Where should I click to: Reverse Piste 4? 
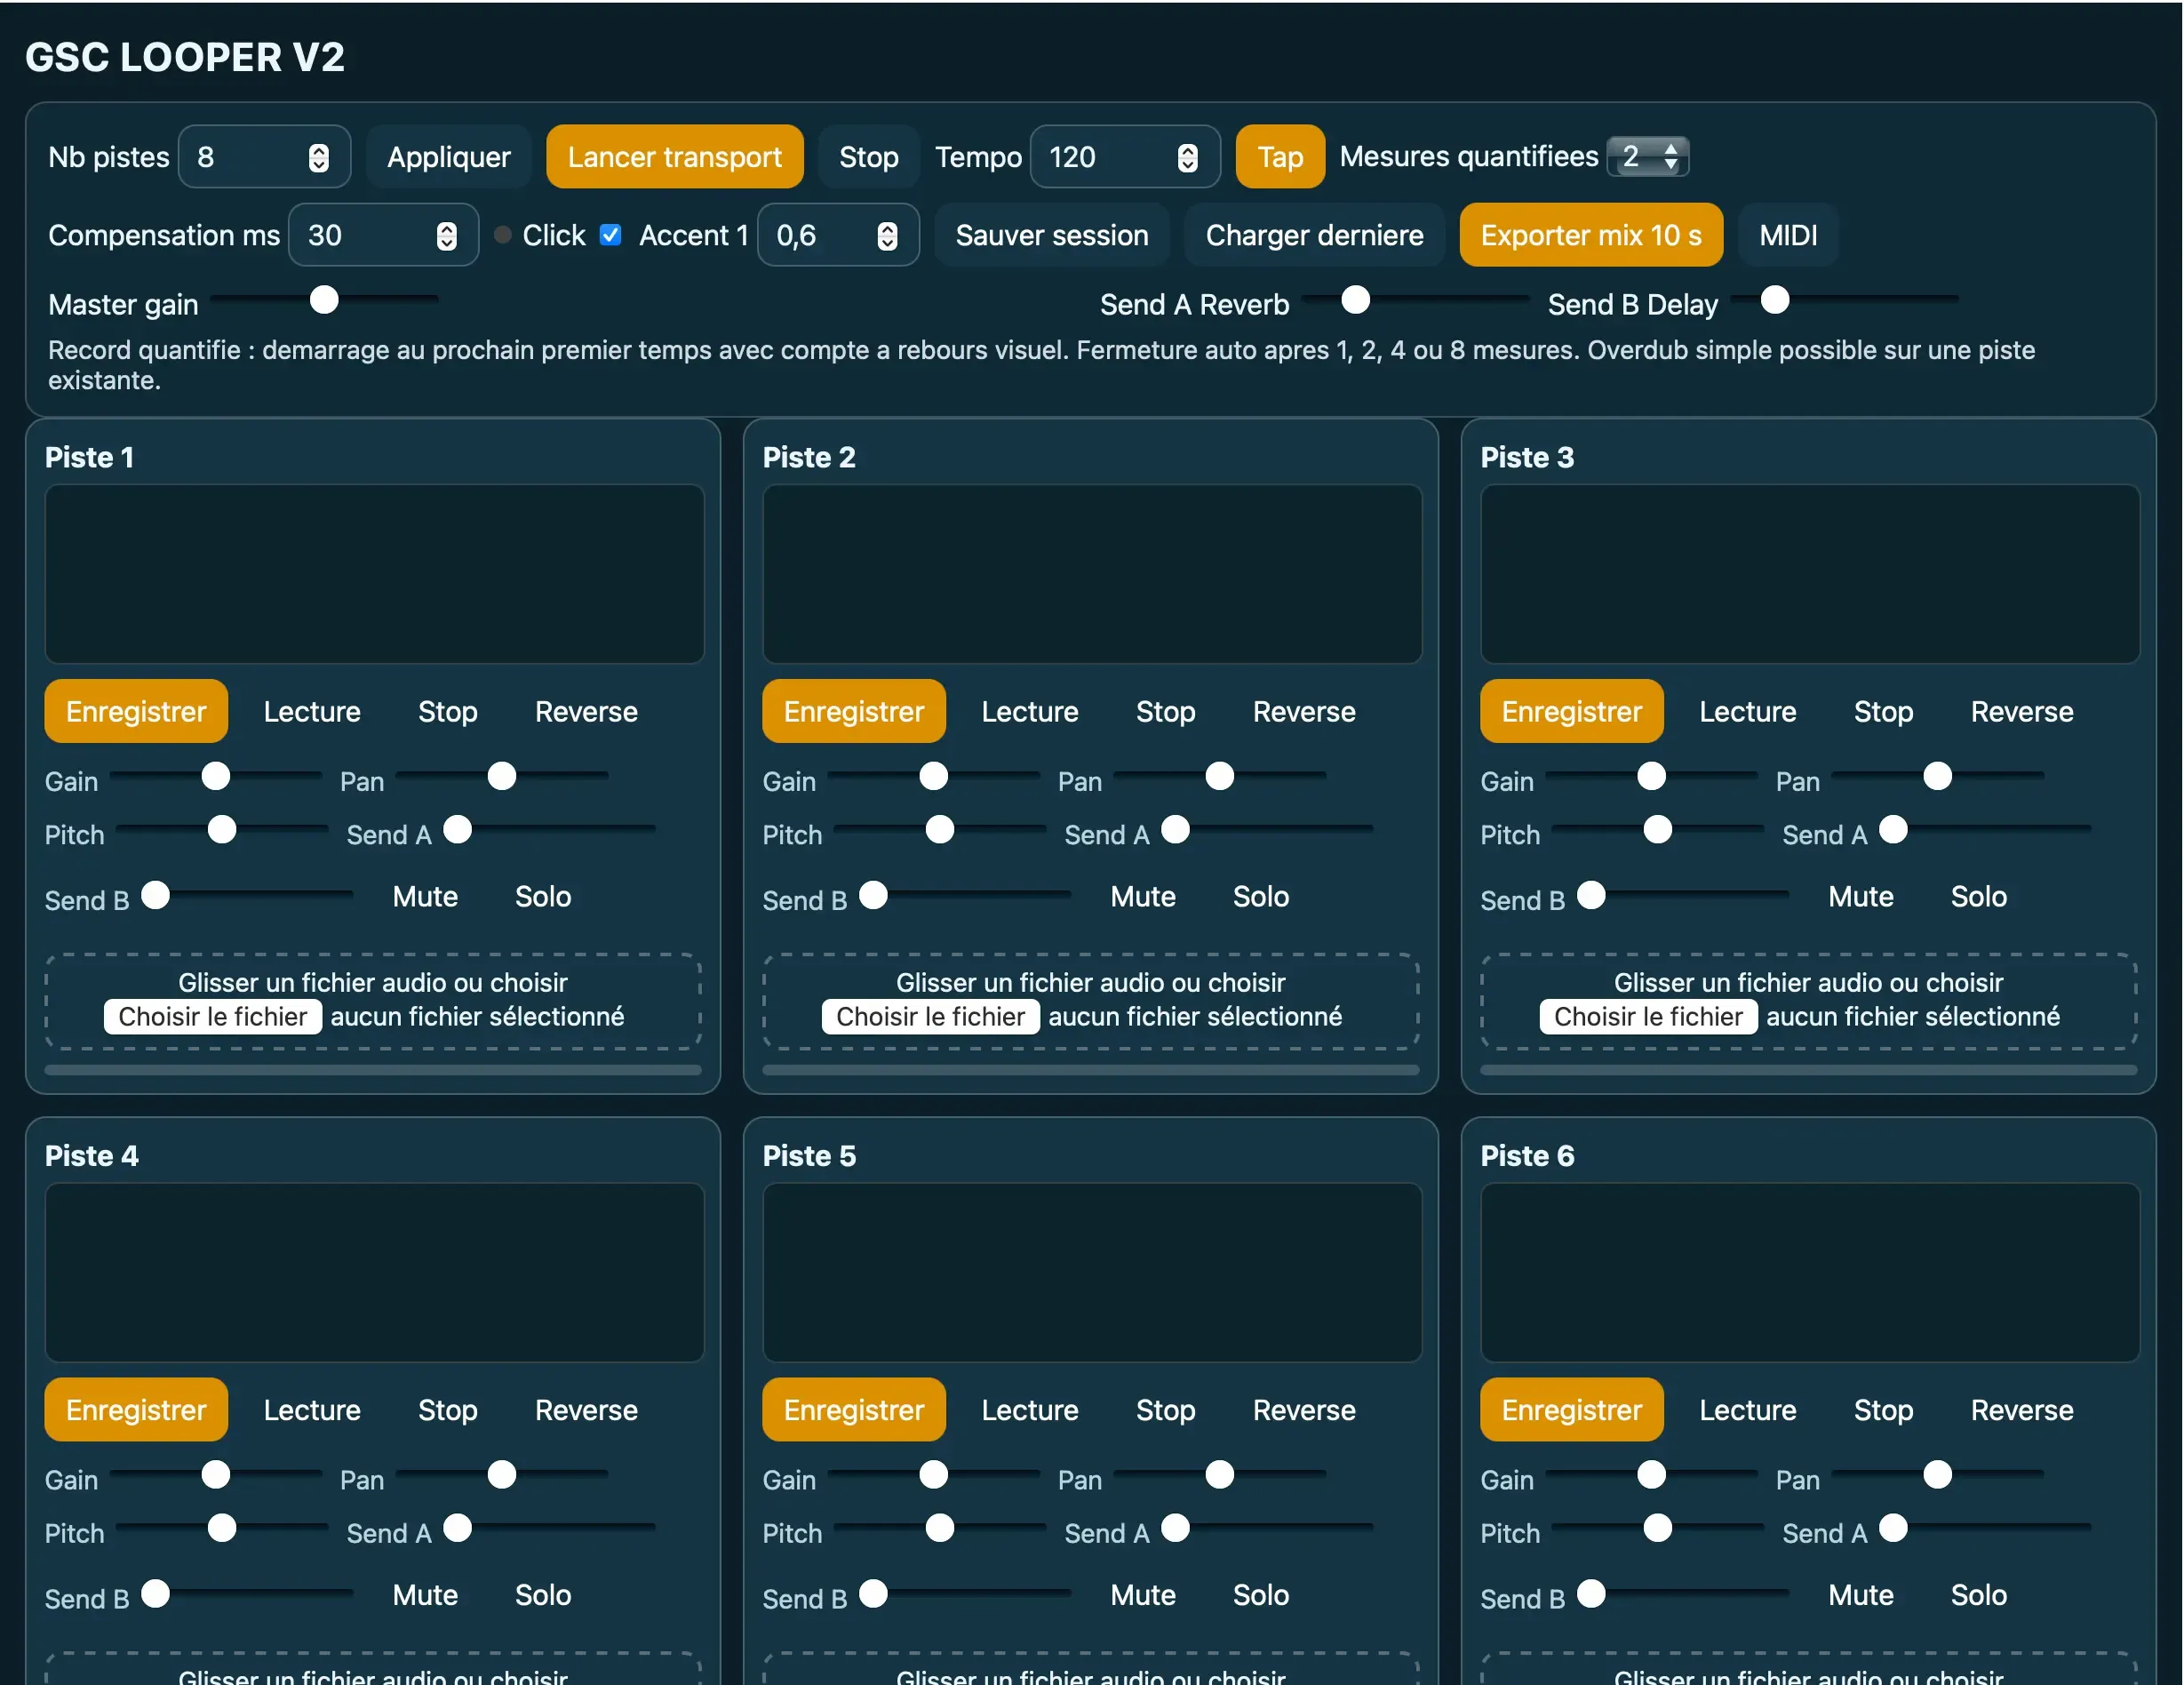click(586, 1410)
